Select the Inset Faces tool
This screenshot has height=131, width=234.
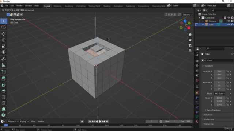point(4,85)
